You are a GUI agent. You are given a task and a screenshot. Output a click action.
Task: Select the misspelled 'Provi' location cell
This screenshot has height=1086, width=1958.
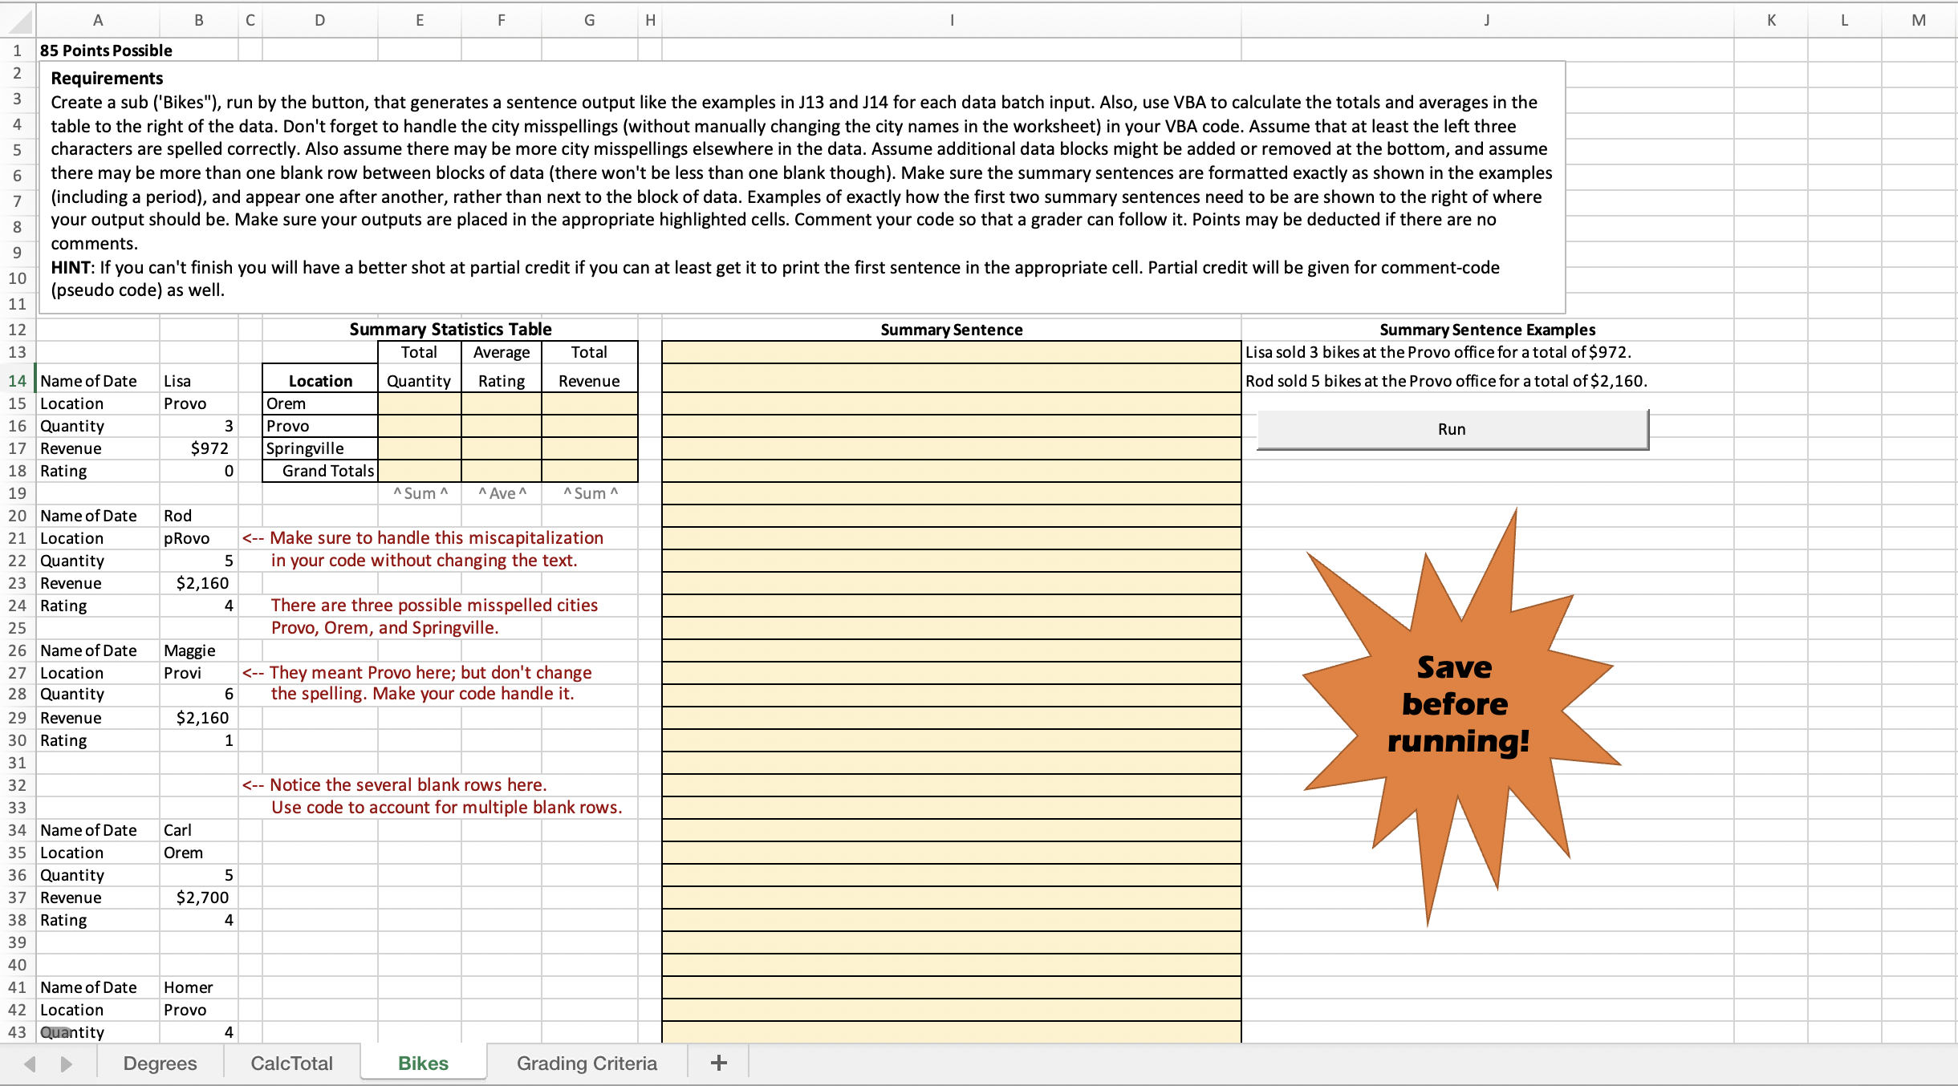198,673
